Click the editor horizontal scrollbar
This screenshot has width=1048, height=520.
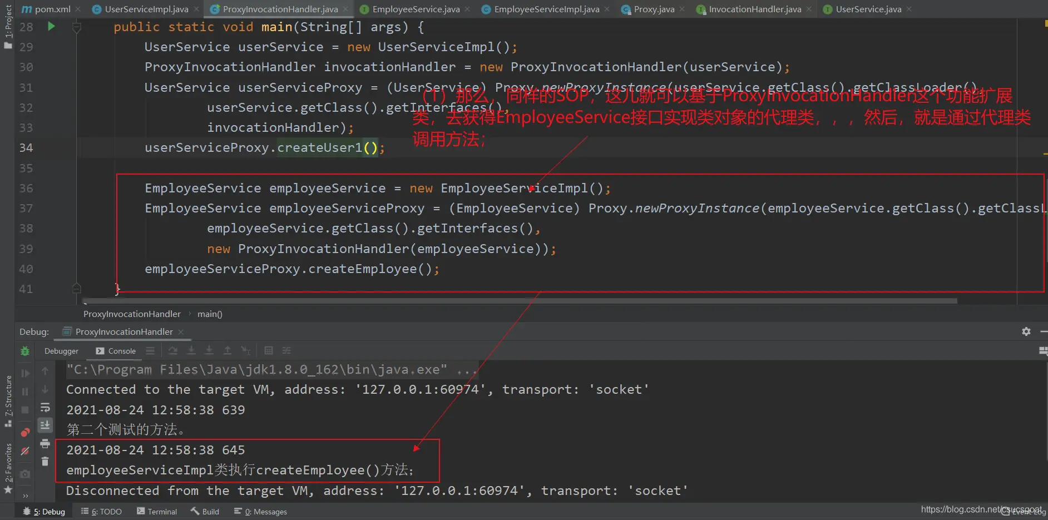click(520, 301)
